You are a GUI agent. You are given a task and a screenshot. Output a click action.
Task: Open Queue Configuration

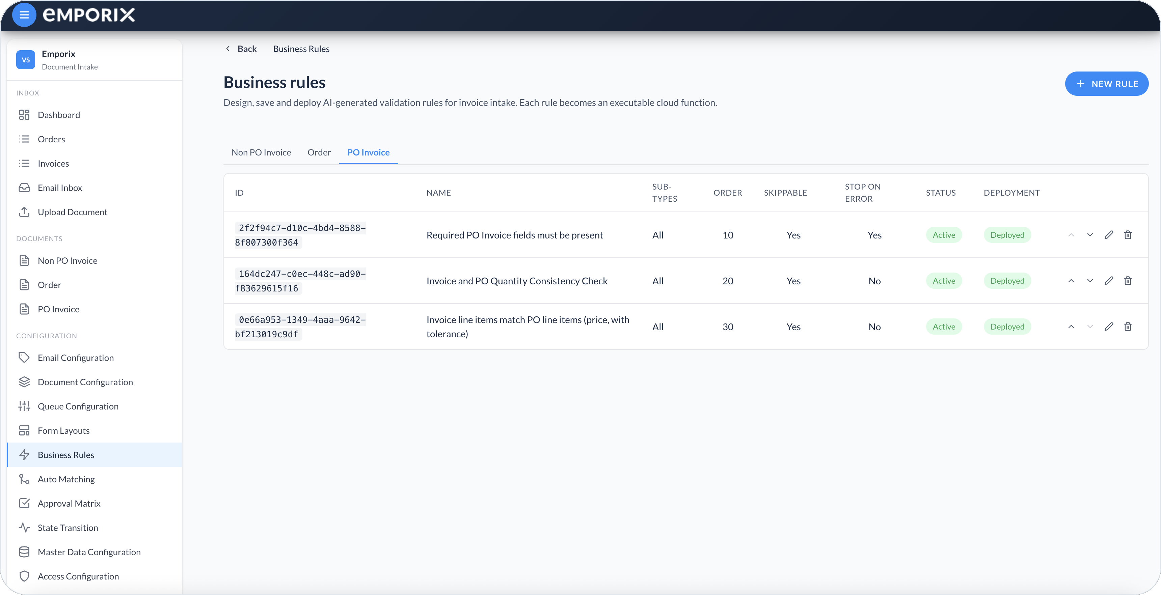94,406
